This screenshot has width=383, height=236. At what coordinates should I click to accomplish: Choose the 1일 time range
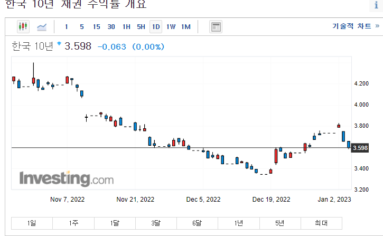pyautogui.click(x=32, y=223)
